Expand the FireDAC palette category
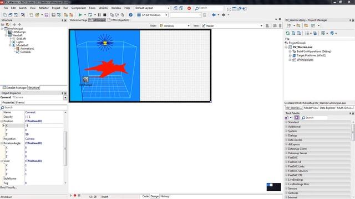 click(286, 158)
